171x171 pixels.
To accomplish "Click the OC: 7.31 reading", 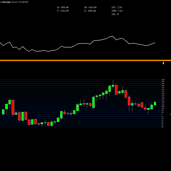I will 117,8.
